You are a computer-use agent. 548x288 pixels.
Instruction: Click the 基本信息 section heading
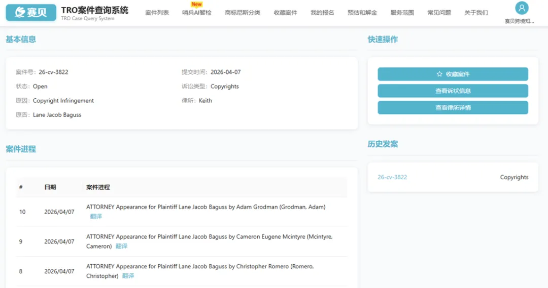click(x=21, y=39)
